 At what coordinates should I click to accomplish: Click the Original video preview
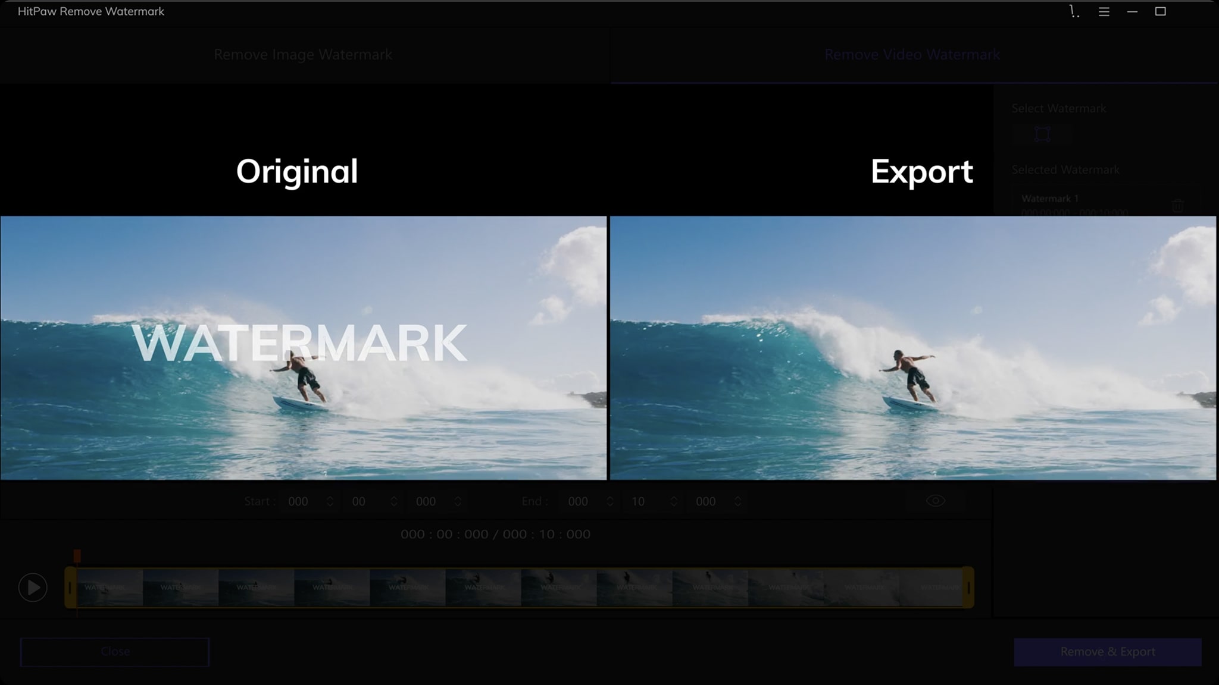click(303, 348)
